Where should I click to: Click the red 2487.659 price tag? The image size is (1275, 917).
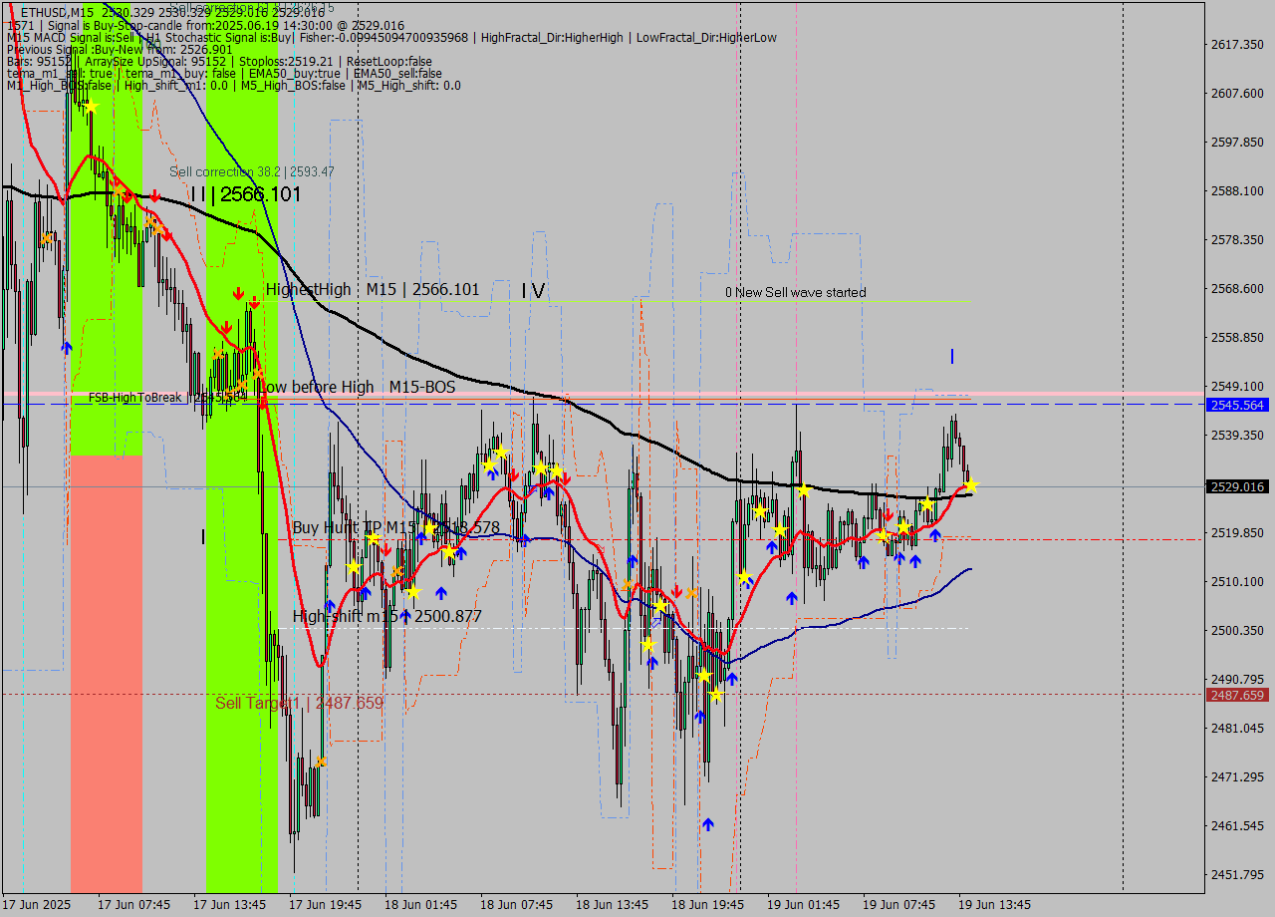[x=1236, y=695]
